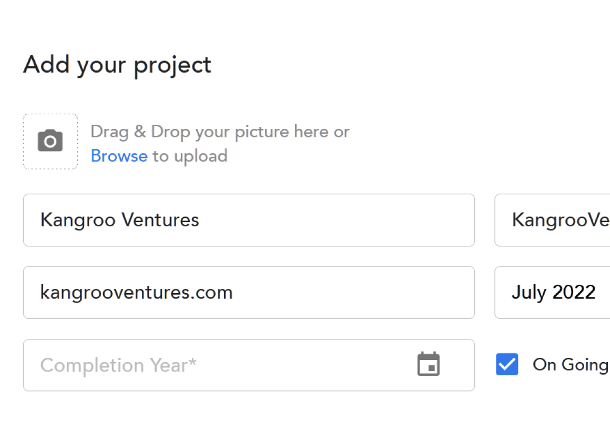This screenshot has height=421, width=610.
Task: Click the "2022" year in date field
Action: point(573,293)
